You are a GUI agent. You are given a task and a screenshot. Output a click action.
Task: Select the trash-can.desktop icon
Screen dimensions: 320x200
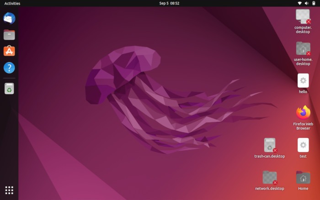[x=270, y=145]
